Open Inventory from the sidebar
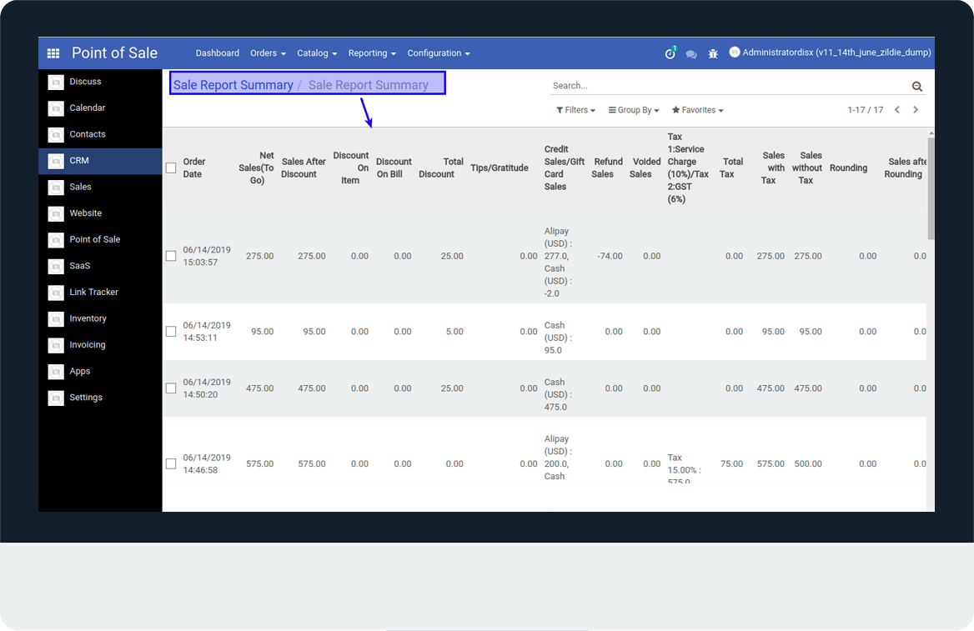This screenshot has width=974, height=631. [88, 318]
